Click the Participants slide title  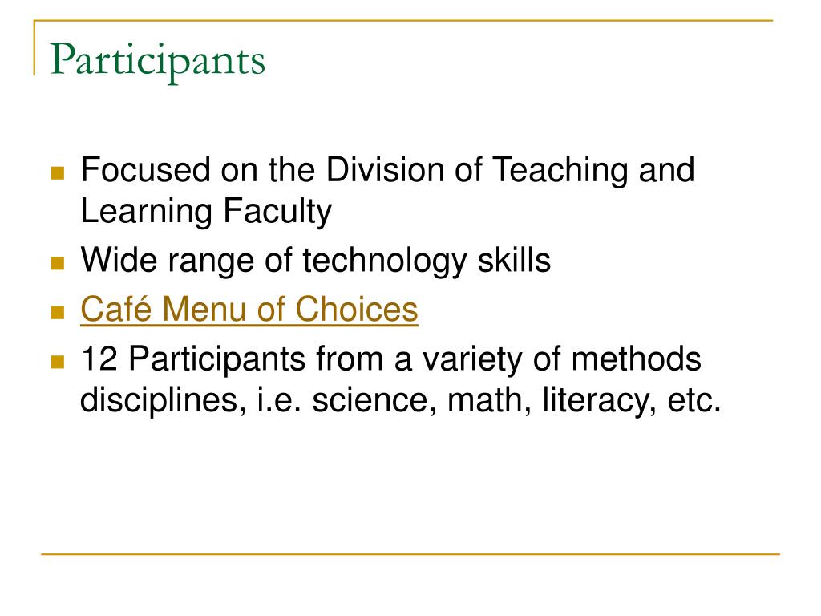(158, 61)
